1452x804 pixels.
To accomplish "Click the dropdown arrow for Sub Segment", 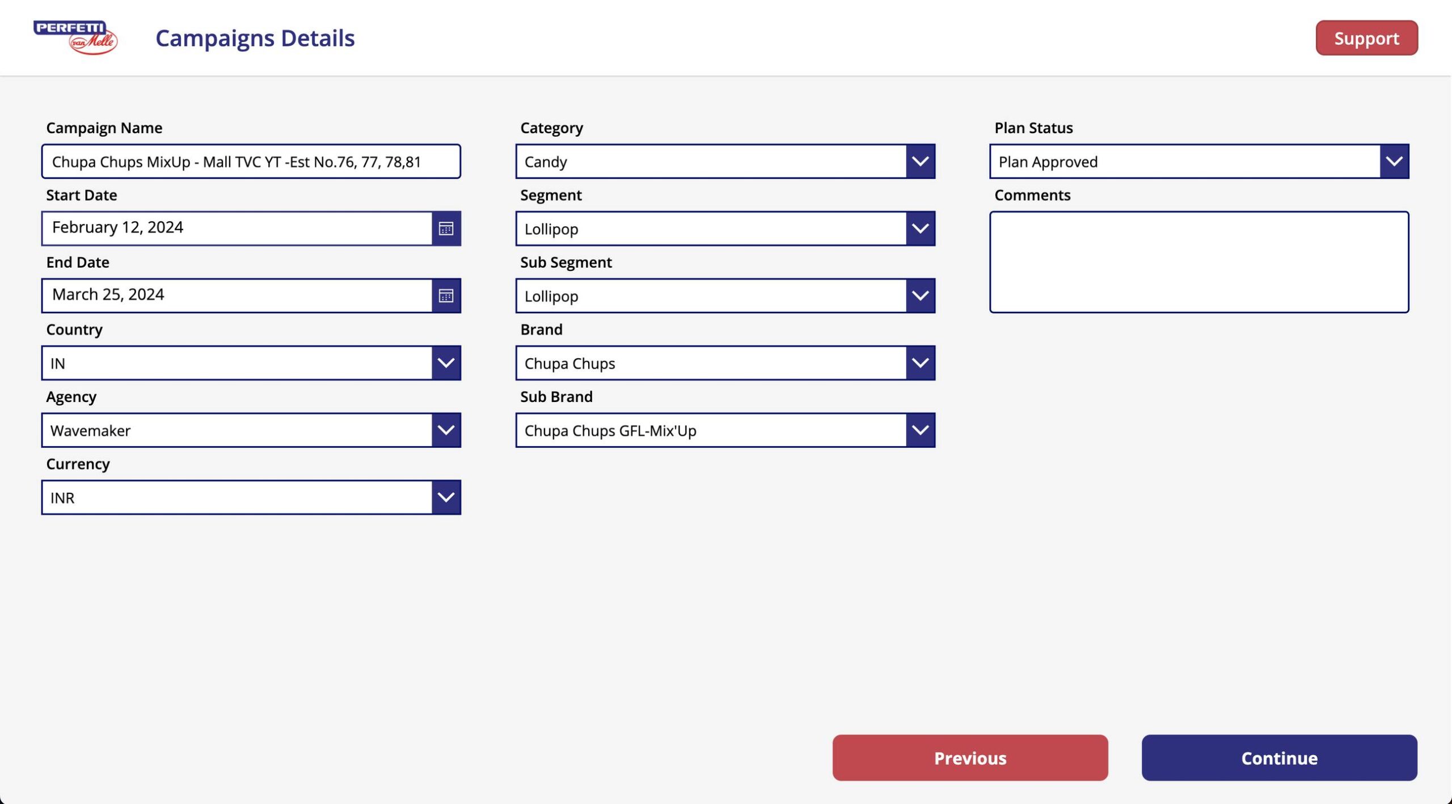I will (919, 295).
